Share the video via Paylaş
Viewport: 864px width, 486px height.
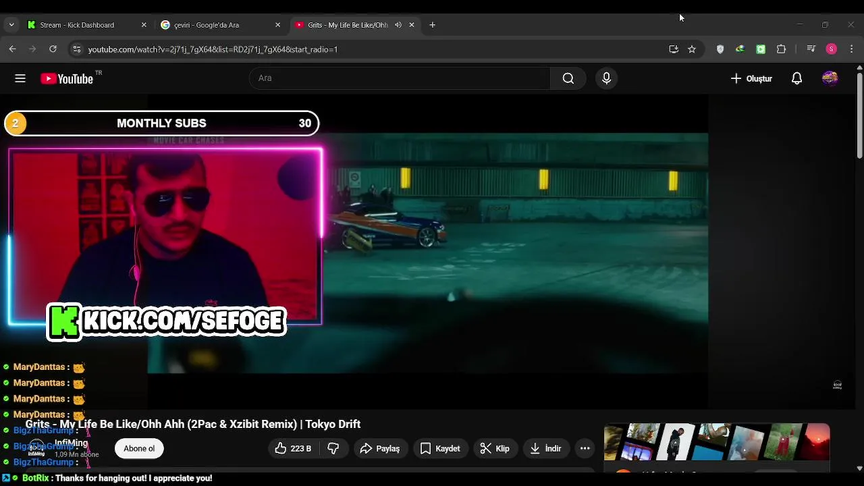(380, 448)
